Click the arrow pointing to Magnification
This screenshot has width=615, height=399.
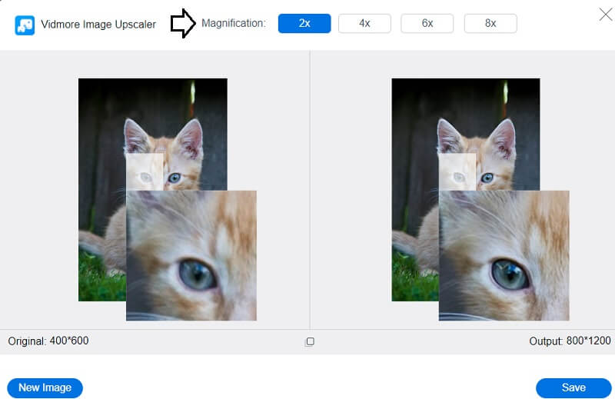pos(183,23)
